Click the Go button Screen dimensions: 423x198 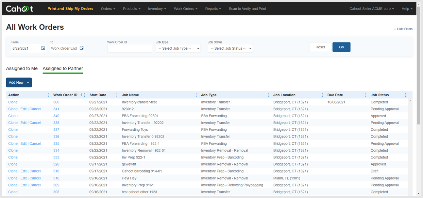pyautogui.click(x=341, y=47)
